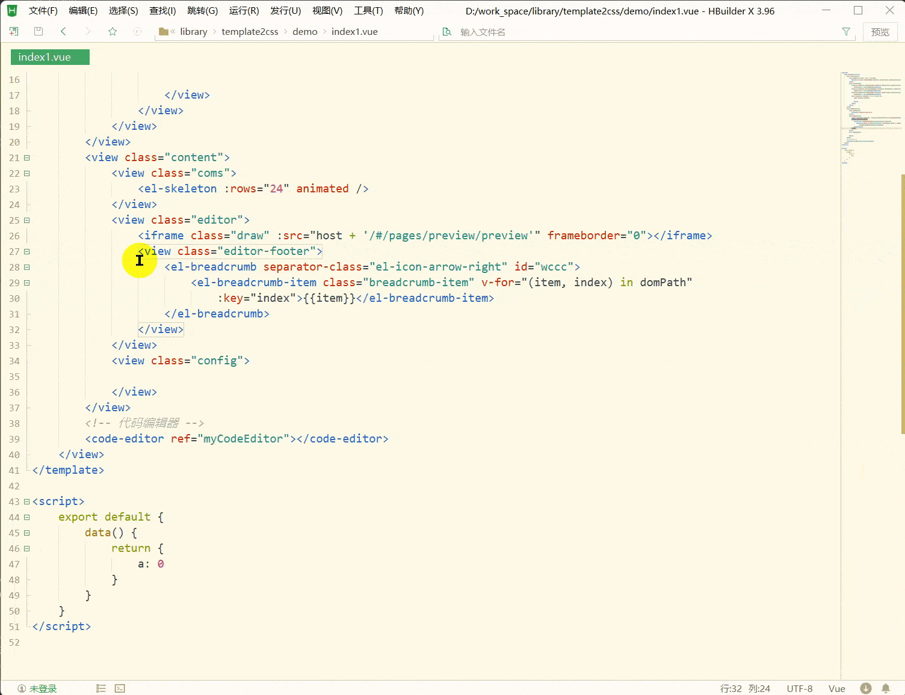This screenshot has width=905, height=695.
Task: Click the code minimap overview
Action: [x=871, y=118]
